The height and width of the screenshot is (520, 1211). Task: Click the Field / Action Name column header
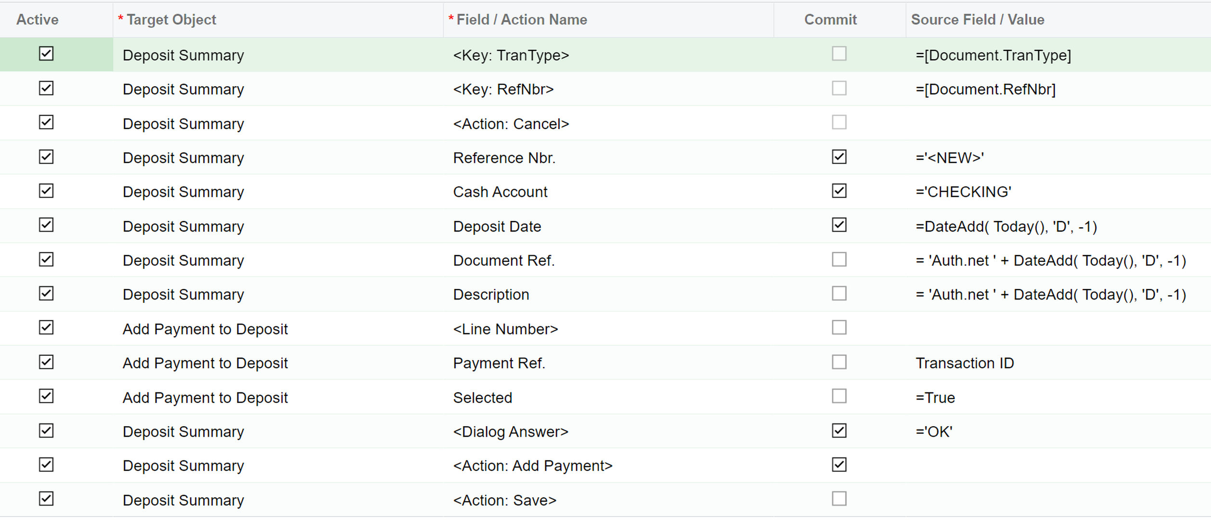click(521, 20)
